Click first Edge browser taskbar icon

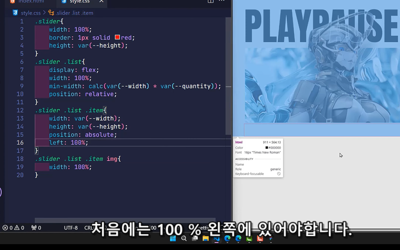[227, 239]
